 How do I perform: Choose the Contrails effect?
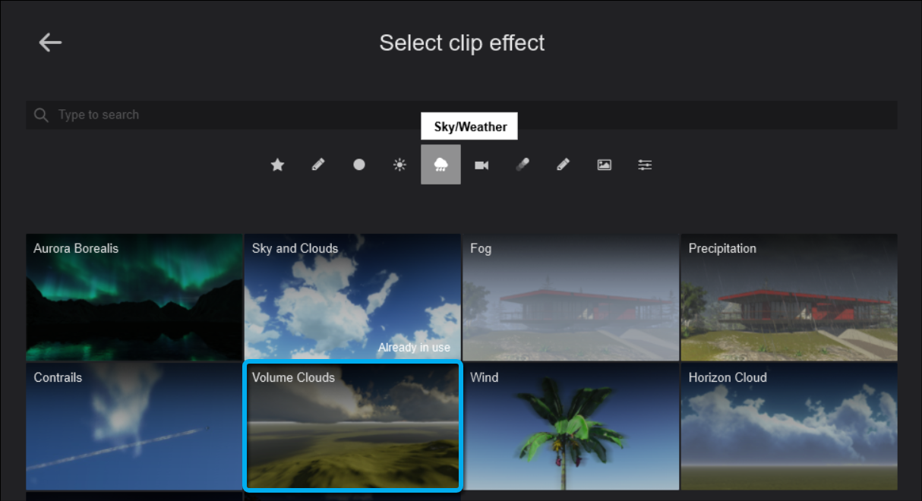click(134, 427)
